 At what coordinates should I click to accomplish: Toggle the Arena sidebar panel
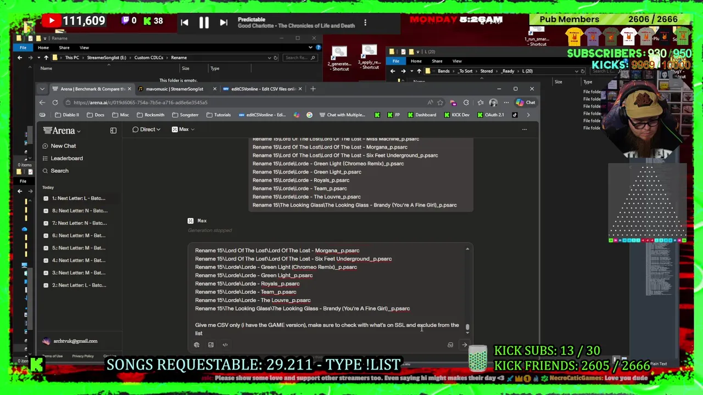pos(113,131)
